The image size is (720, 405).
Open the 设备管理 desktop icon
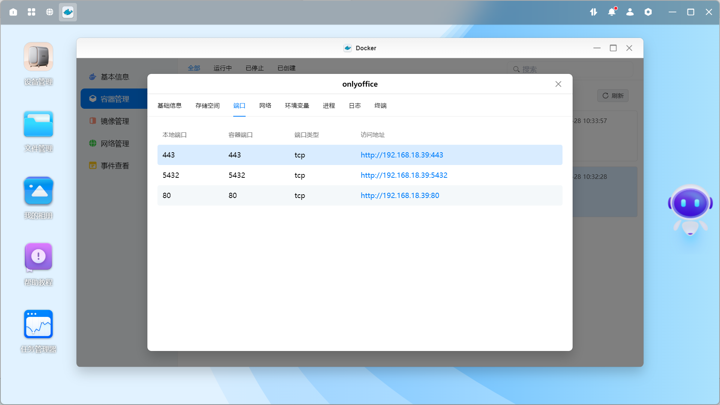click(x=38, y=57)
